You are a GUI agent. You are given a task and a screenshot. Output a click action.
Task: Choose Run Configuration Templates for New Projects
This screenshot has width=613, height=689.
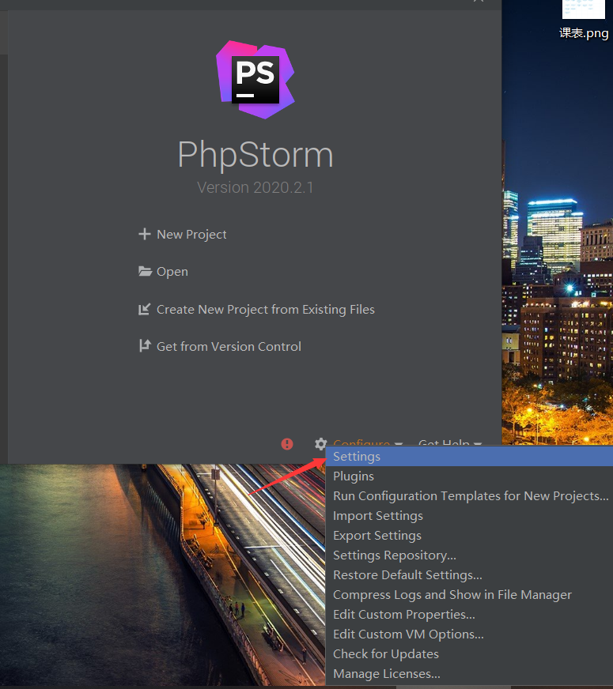(x=469, y=496)
